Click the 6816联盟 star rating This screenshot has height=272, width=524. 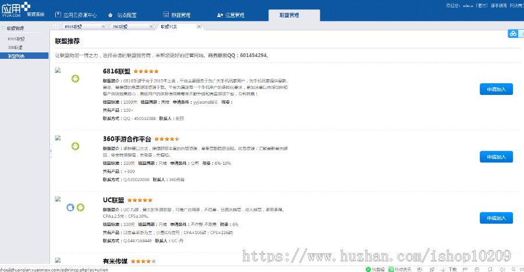pos(146,71)
